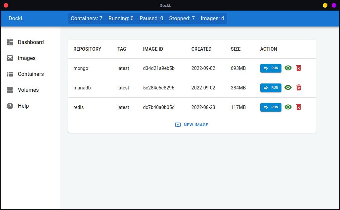Click the NEW IMAGE button

[x=192, y=125]
